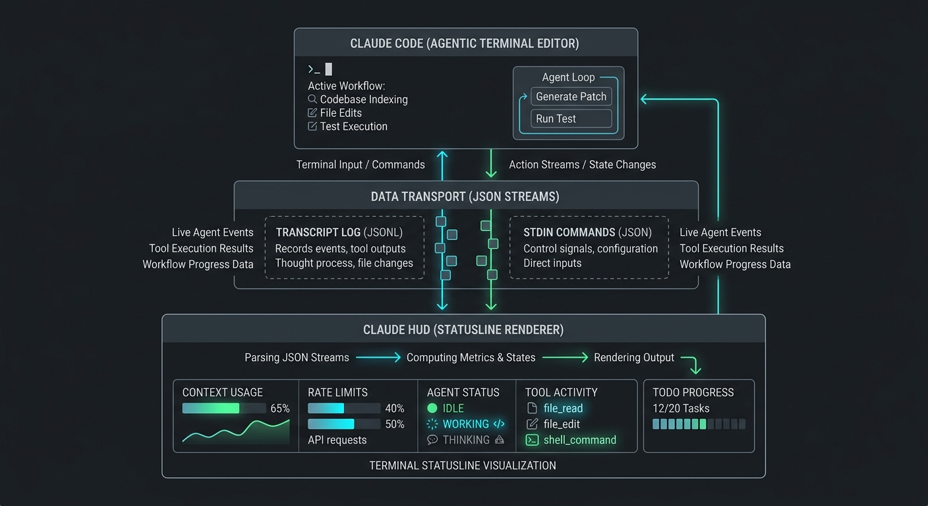This screenshot has width=928, height=506.
Task: Click the icon beside Test Execution
Action: coord(312,126)
